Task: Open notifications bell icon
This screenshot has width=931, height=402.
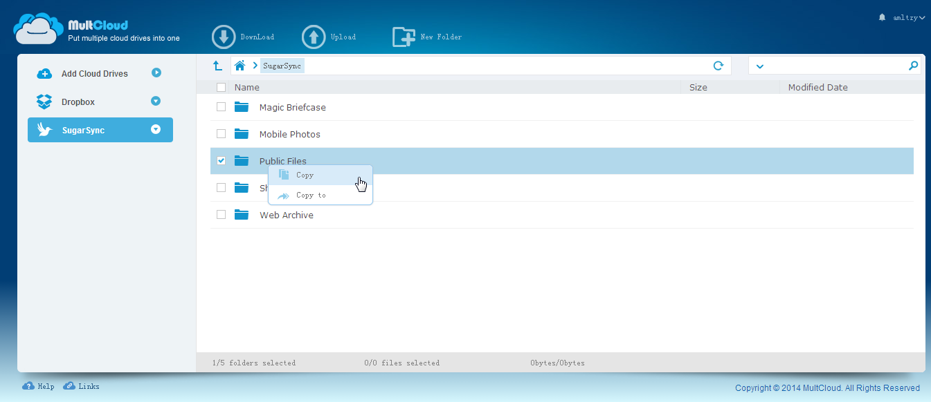Action: 882,17
